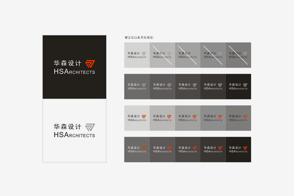This screenshot has width=294, height=196.
Task: Select middle swatch in second row, gray logo
Action: [188, 87]
